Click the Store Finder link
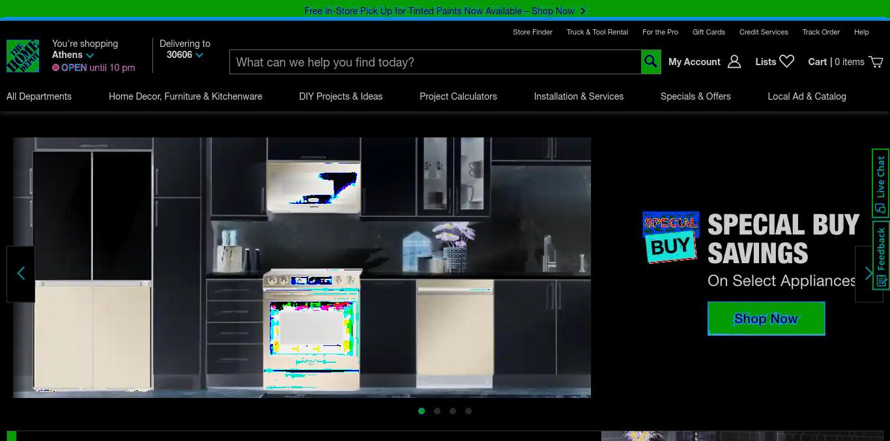Viewport: 890px width, 441px height. pos(532,32)
